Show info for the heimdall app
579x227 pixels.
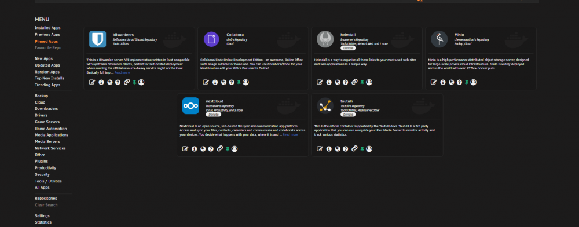(x=329, y=82)
